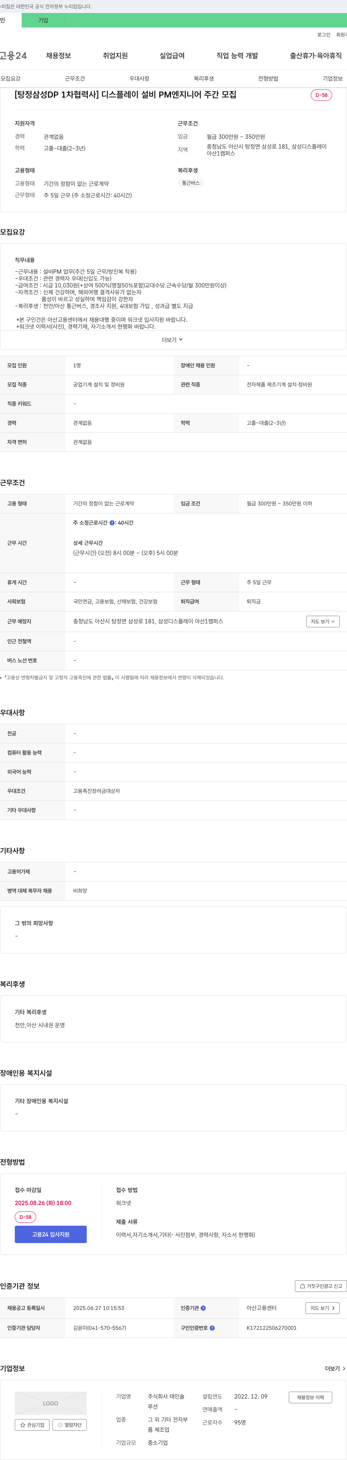Screen dimensions: 347x1460
Task: Open the 출산휴가·육아휴직 menu
Action: 316,56
